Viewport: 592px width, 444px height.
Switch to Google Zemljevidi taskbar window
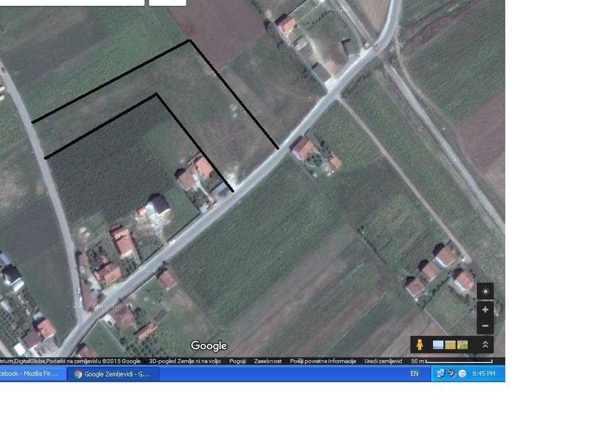click(x=113, y=374)
